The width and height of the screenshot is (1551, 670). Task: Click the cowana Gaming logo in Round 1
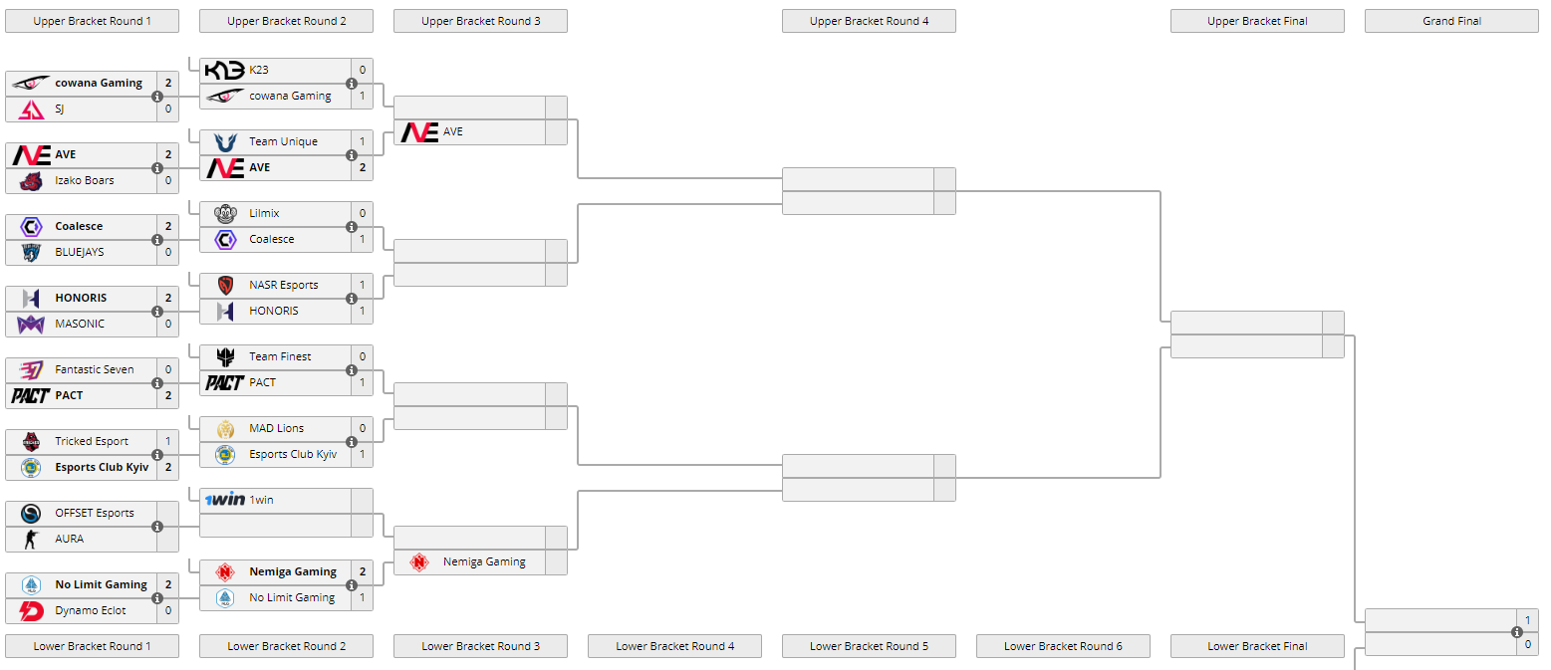click(31, 84)
